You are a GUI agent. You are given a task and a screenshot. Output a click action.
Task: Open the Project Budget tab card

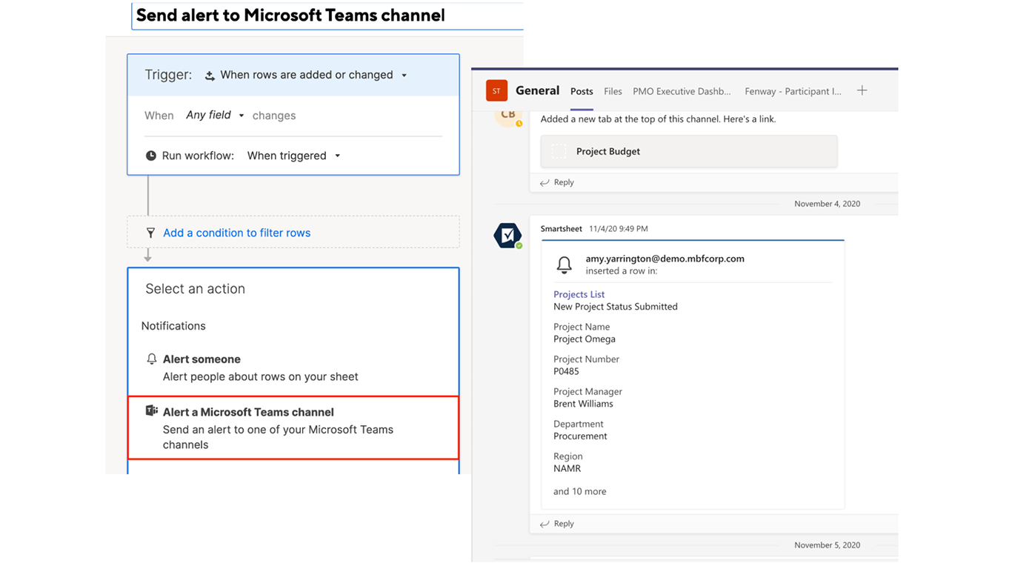[x=689, y=151]
